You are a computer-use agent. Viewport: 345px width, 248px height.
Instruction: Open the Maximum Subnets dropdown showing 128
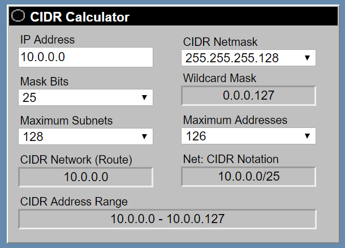[86, 136]
